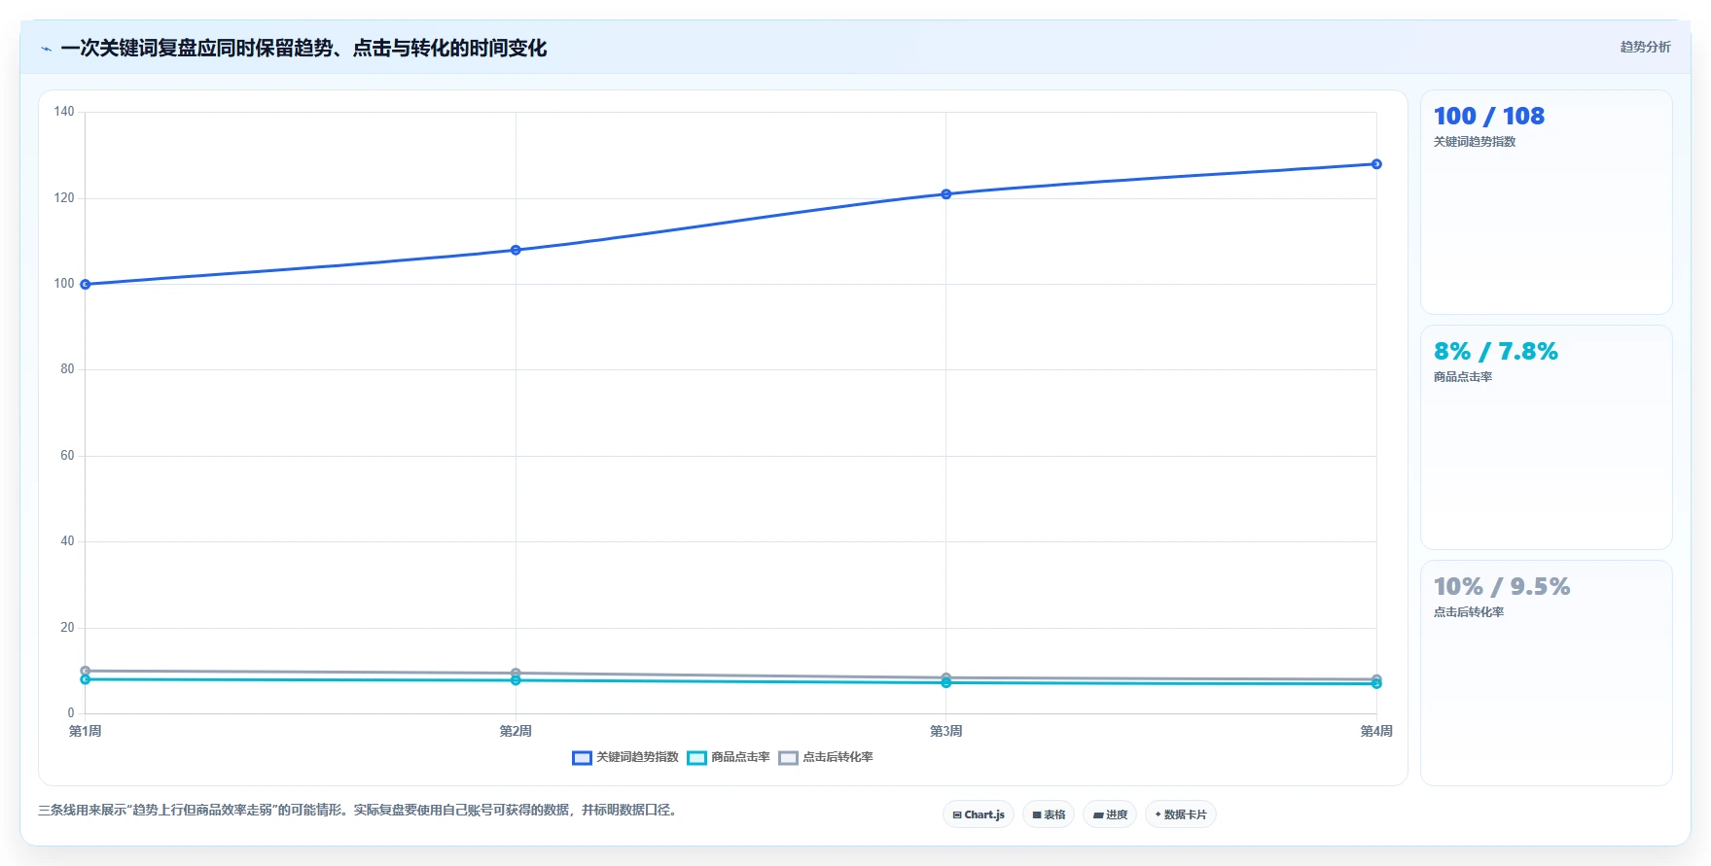Toggle the 点击后转化率 legend swatch

[x=788, y=758]
